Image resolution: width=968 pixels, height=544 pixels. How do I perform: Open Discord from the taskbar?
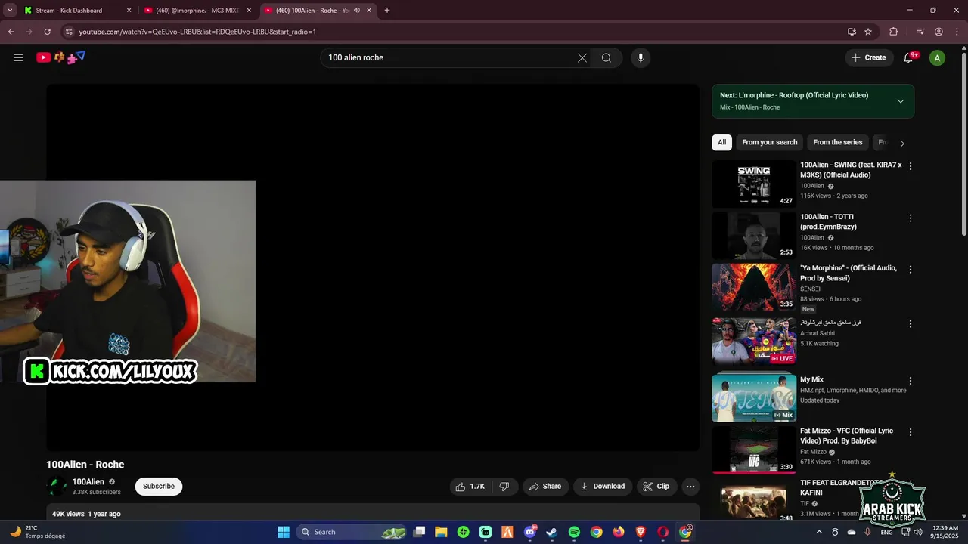530,532
